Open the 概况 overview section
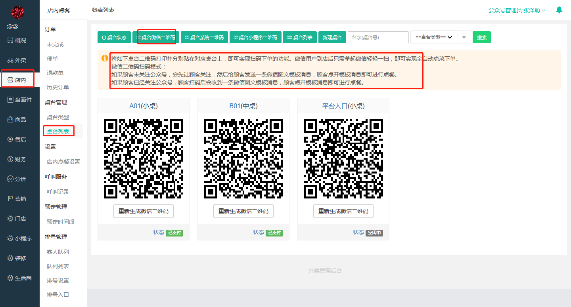This screenshot has width=571, height=307. (x=17, y=40)
